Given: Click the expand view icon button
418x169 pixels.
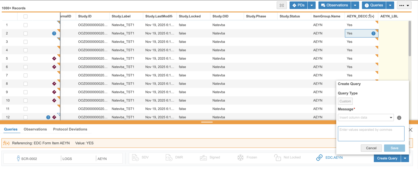Looking at the screenshot, I should tap(282, 5).
